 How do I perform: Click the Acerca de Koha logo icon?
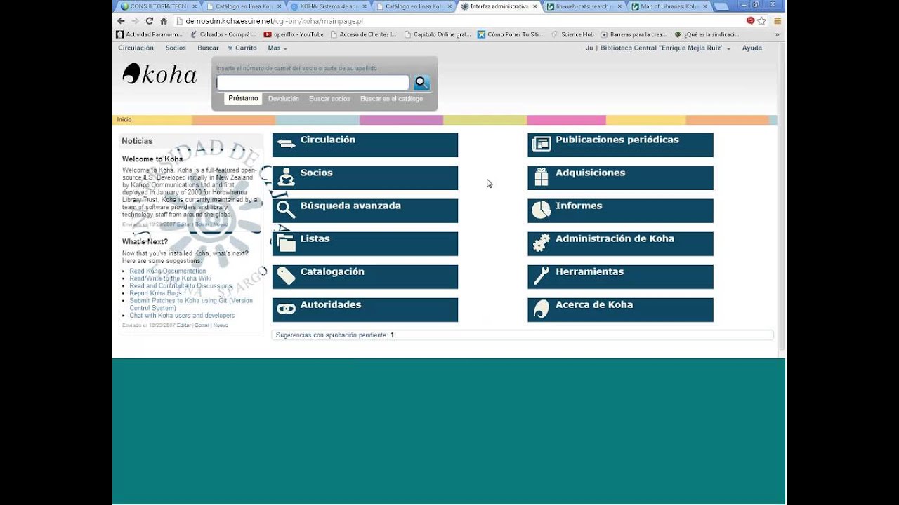point(542,309)
